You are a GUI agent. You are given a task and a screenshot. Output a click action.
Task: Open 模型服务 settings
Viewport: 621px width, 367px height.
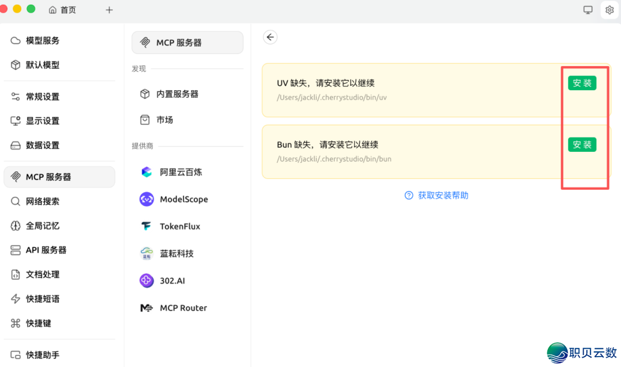[x=42, y=41]
